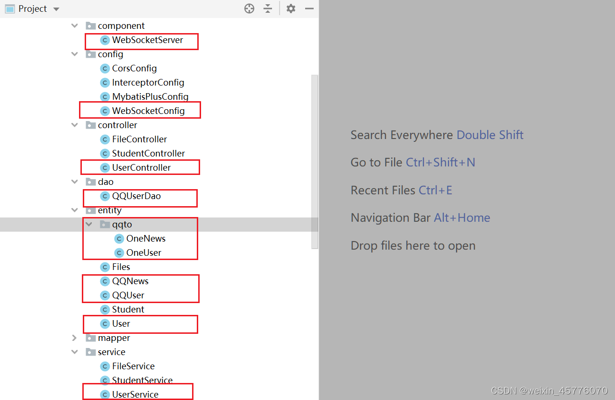
Task: Click the locate/select opened file target icon
Action: (x=249, y=9)
